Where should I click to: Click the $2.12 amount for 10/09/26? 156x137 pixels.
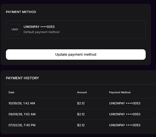[x=81, y=103]
